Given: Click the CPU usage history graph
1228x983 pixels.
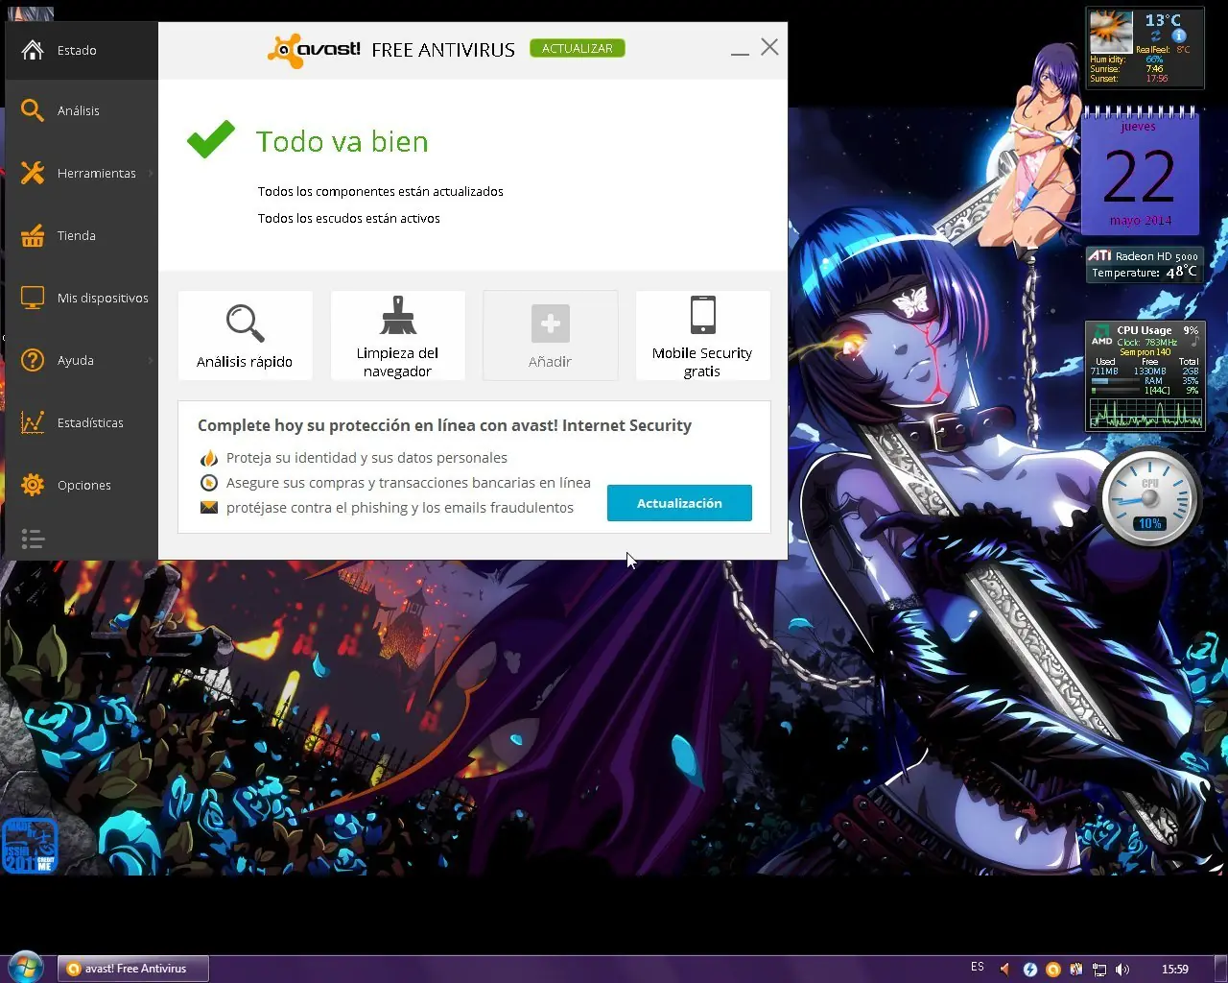Looking at the screenshot, I should coord(1145,413).
